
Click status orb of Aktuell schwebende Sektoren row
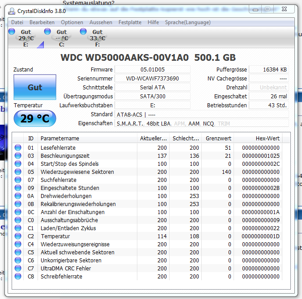18,252
